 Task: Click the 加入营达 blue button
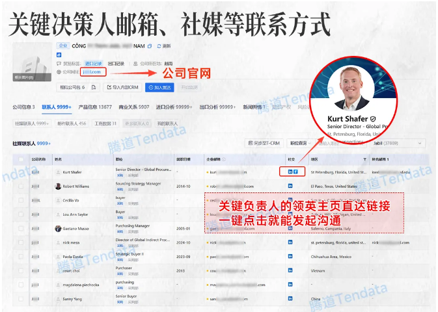(x=159, y=87)
